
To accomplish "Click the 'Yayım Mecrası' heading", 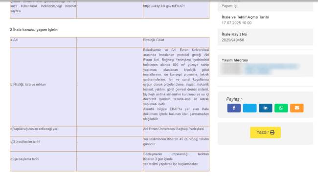I will (235, 60).
